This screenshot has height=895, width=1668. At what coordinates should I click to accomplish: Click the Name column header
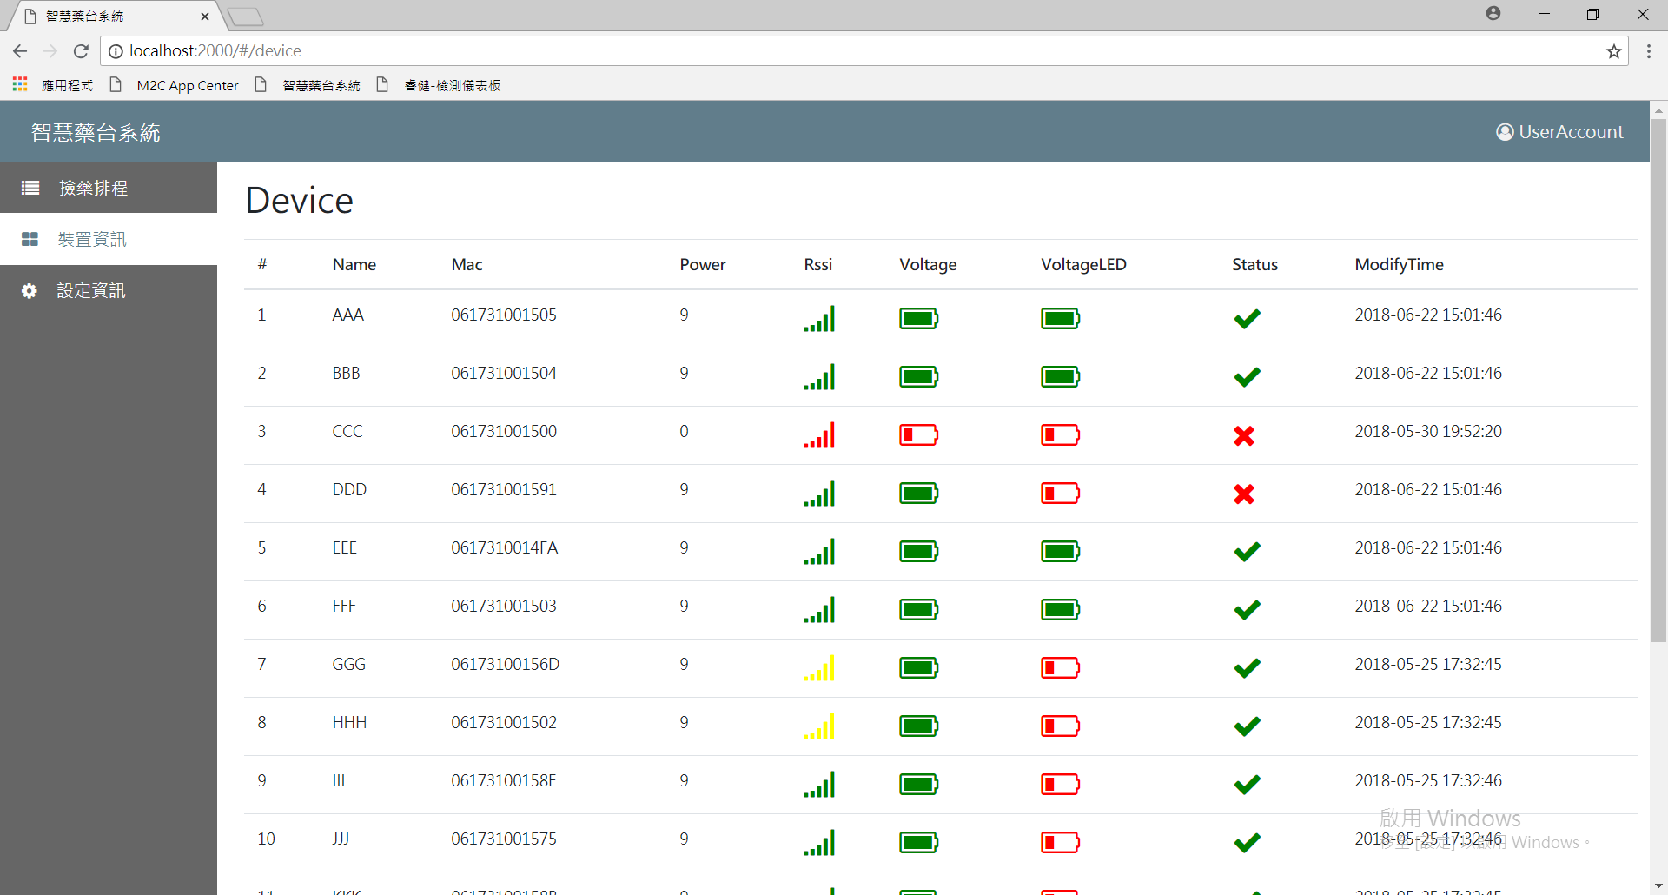[354, 264]
